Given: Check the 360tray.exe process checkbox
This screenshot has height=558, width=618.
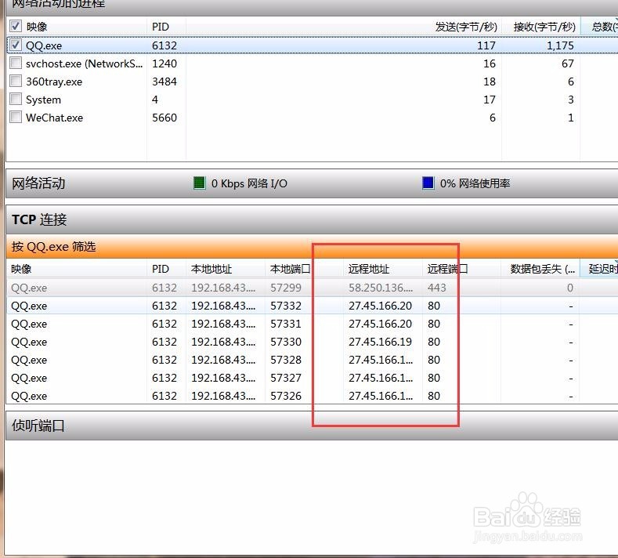Looking at the screenshot, I should coord(16,82).
